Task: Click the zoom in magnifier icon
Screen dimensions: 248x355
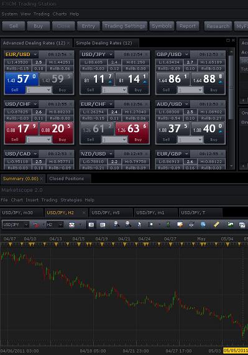Action: (116, 224)
